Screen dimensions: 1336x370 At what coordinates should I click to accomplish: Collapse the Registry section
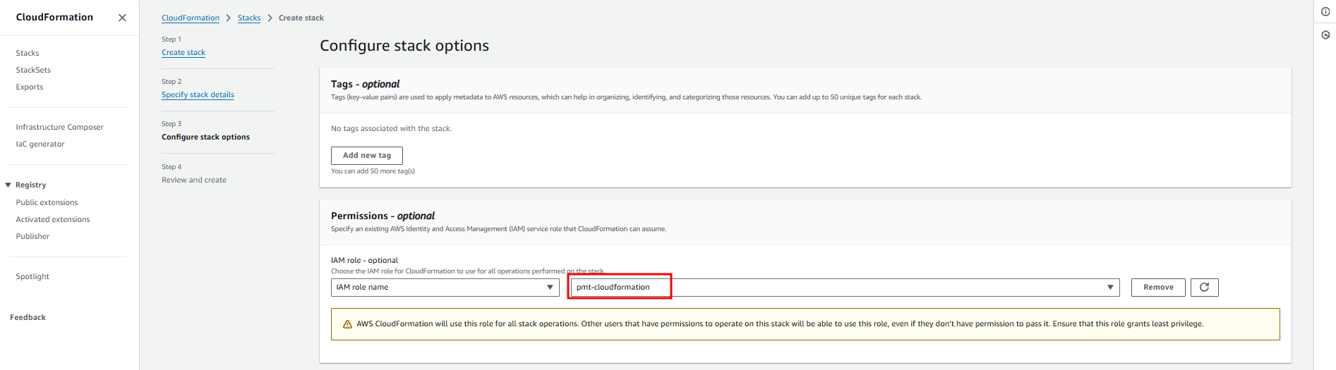pyautogui.click(x=8, y=185)
